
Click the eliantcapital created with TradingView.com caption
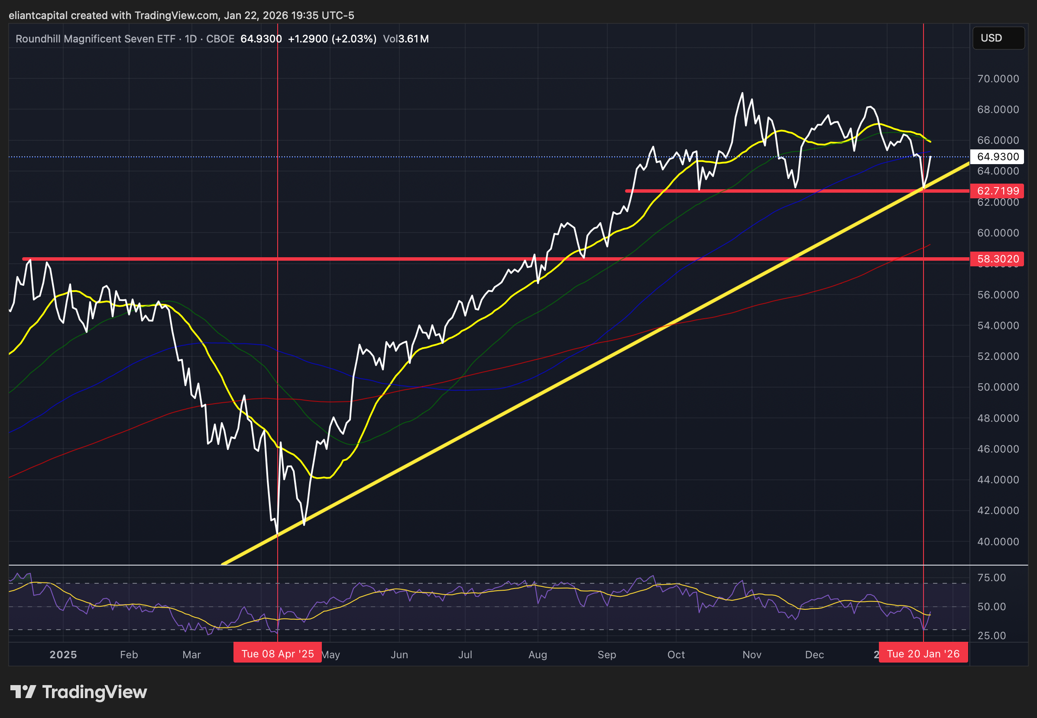click(181, 15)
